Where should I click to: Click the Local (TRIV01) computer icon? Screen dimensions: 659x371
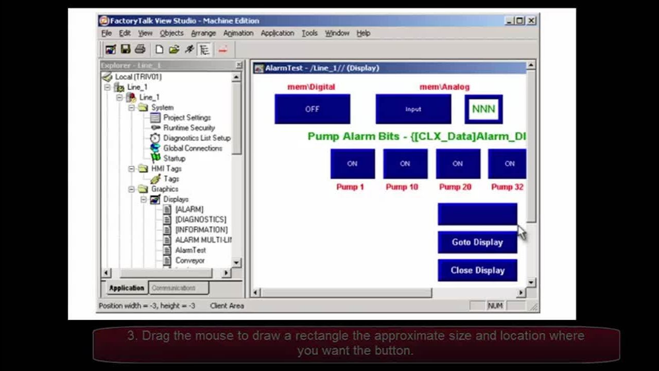(x=107, y=77)
